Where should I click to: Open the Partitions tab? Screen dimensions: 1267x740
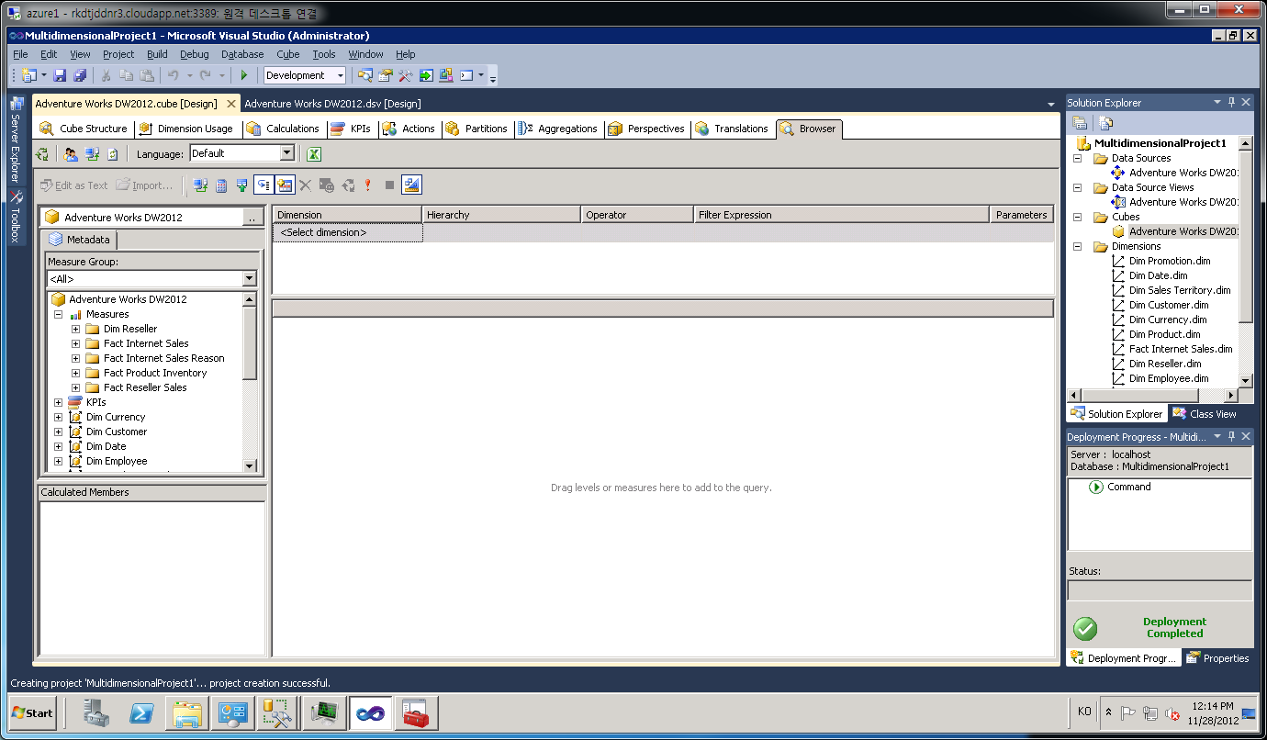477,129
